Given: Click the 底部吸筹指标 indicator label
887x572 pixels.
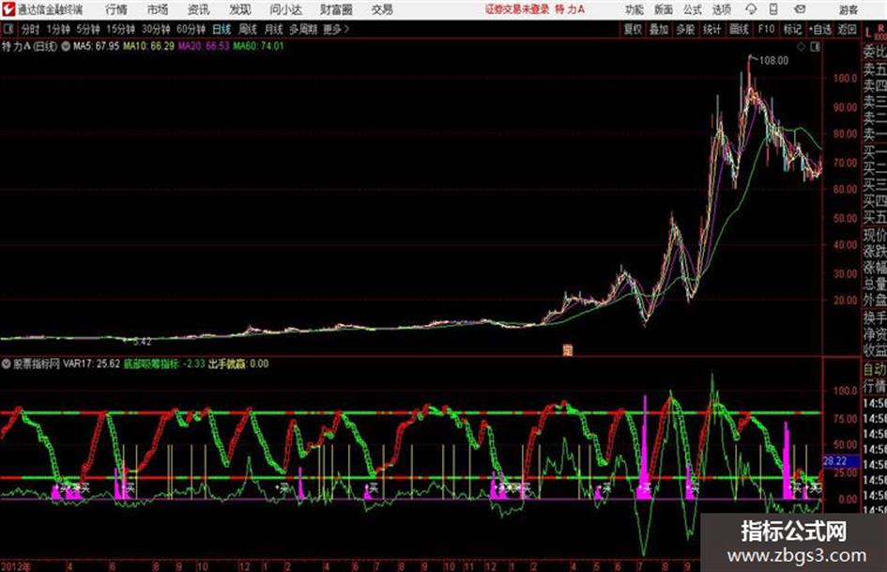Looking at the screenshot, I should tap(151, 363).
